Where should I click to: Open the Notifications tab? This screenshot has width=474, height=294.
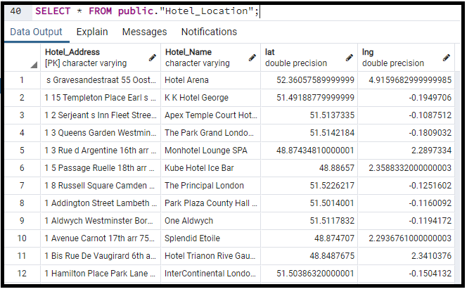coord(209,32)
